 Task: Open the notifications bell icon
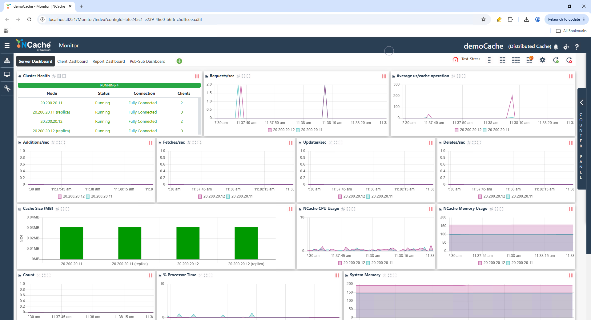pos(556,46)
